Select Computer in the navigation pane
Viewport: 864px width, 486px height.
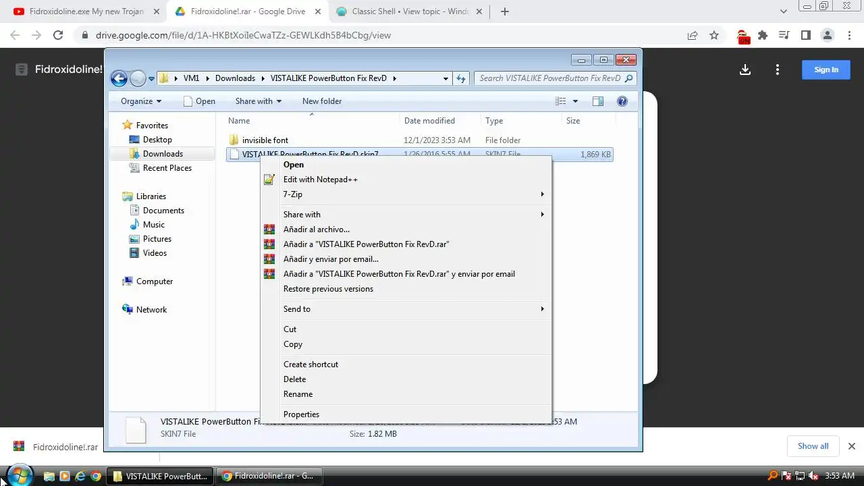coord(154,281)
